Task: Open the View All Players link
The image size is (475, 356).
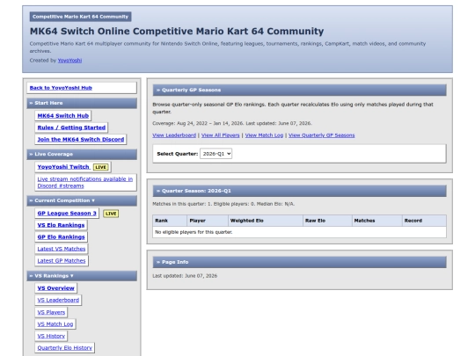Action: (220, 135)
